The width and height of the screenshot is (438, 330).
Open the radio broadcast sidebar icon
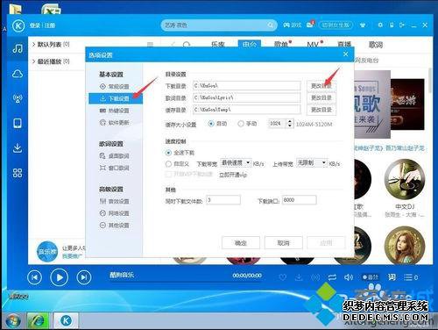[x=18, y=98]
